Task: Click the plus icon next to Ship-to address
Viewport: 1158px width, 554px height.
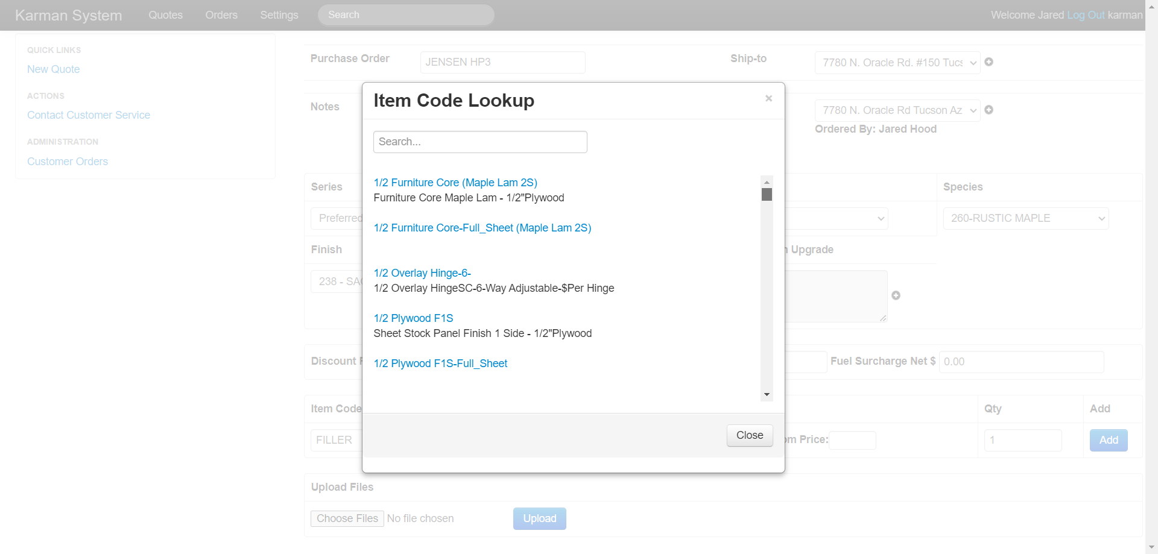Action: coord(989,62)
